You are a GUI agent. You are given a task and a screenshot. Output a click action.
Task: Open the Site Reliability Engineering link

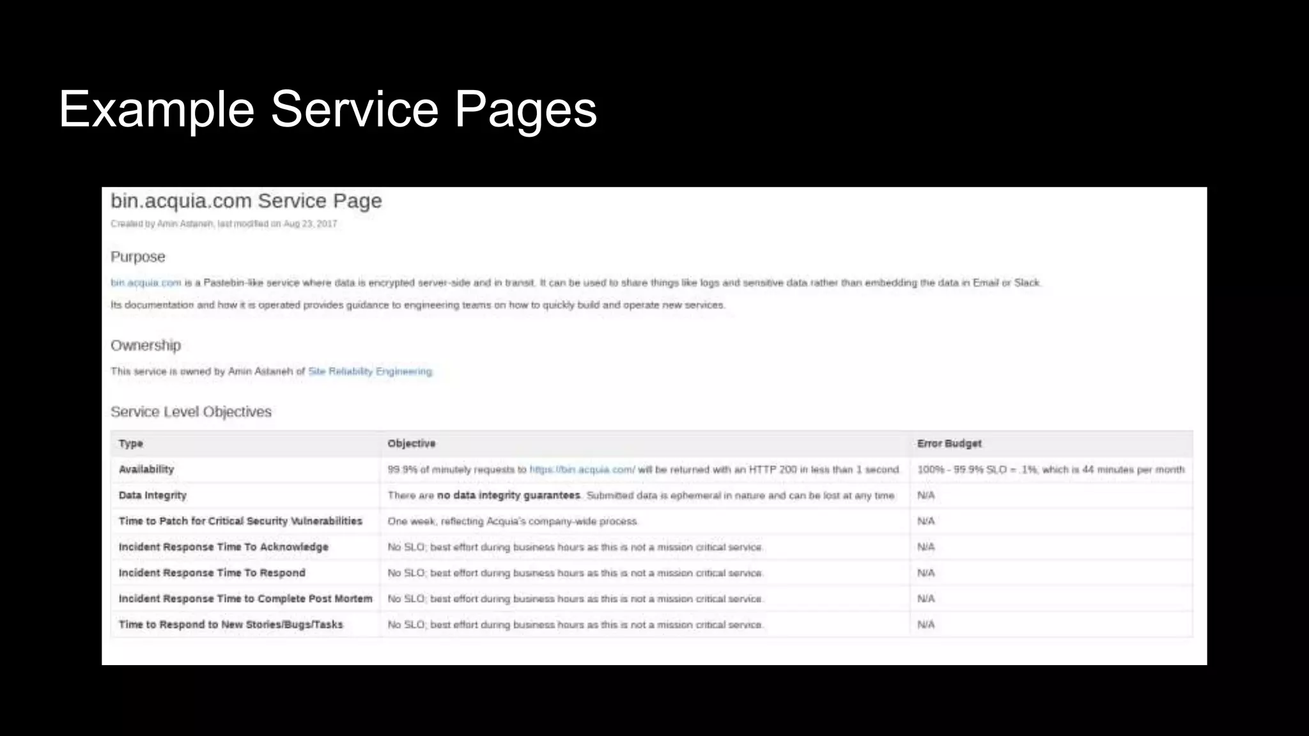370,371
